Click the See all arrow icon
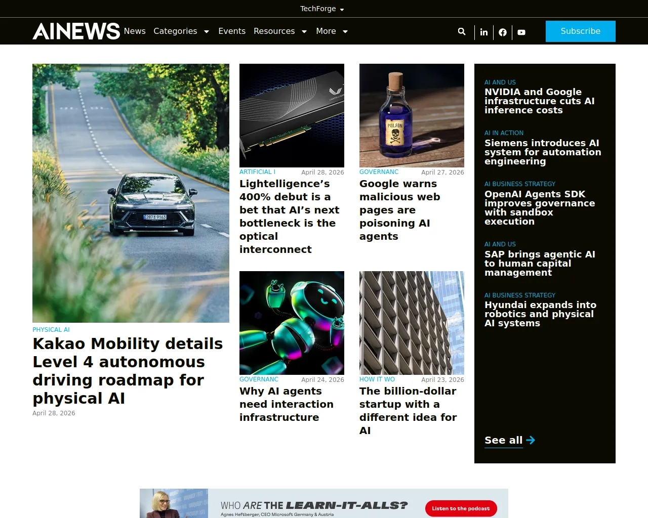The image size is (648, 518). click(x=531, y=440)
